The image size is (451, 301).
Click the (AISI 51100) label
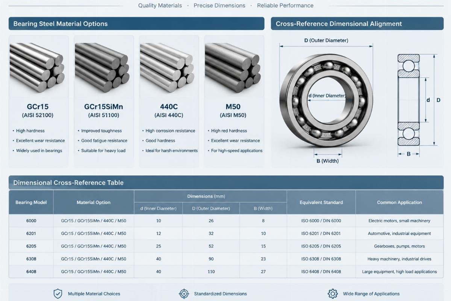tap(103, 115)
